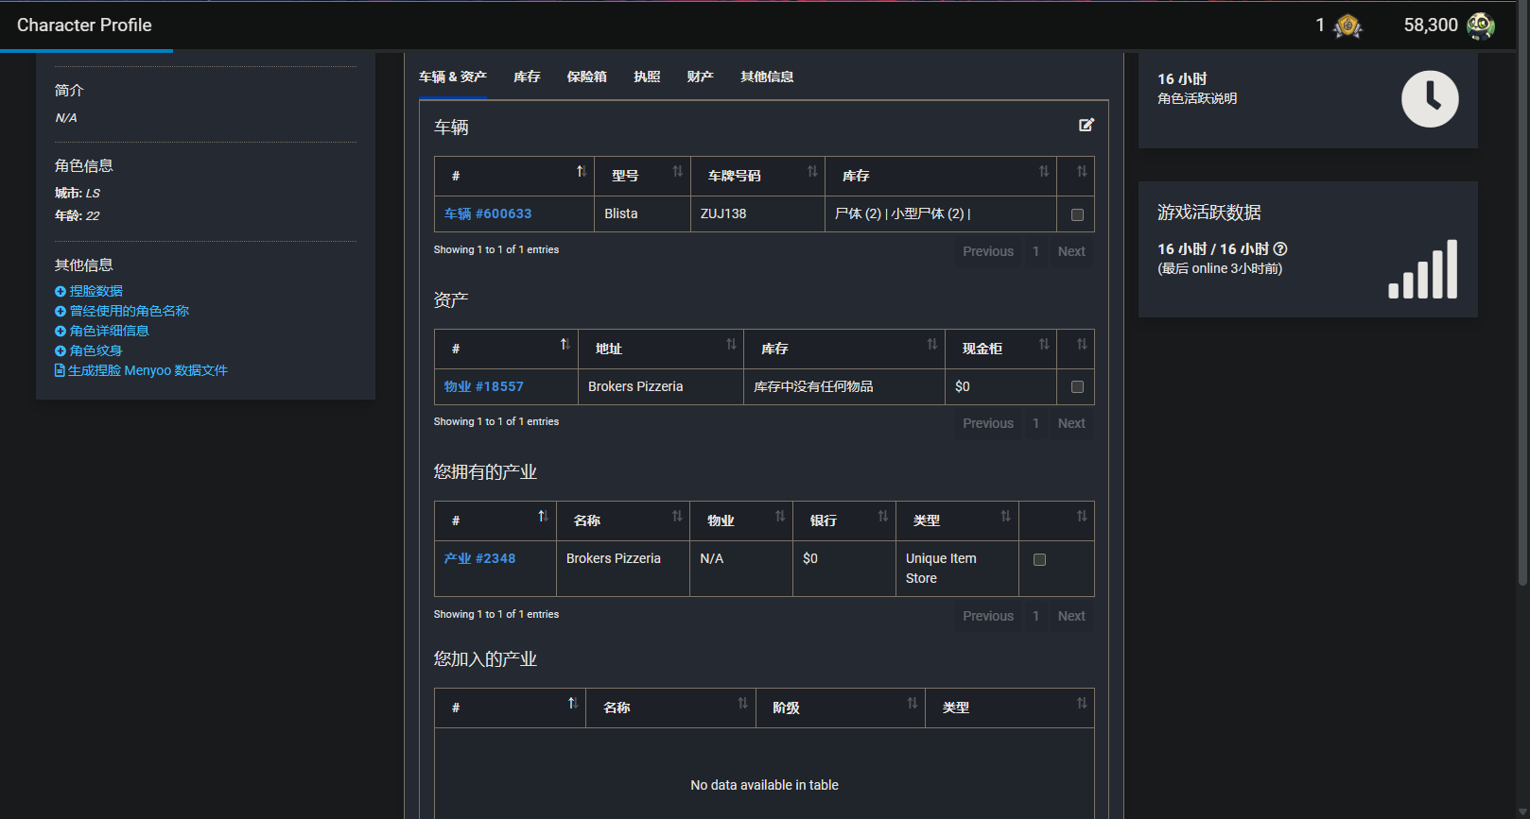Viewport: 1530px width, 819px height.
Task: Click page 1 in vehicles table pagination
Action: [1035, 251]
